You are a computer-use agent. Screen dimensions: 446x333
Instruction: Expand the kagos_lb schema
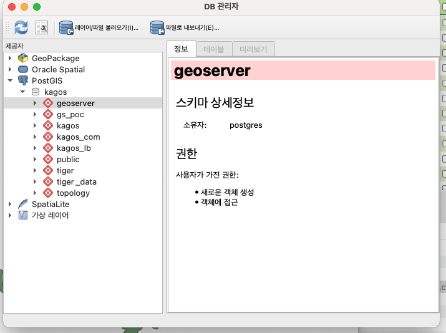tap(35, 148)
